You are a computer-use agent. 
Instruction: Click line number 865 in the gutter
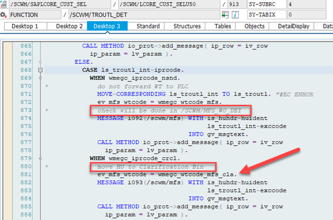click(26, 46)
